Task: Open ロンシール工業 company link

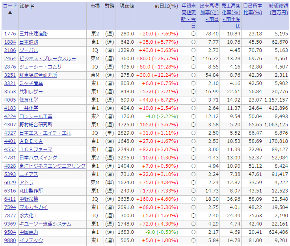Action: [36, 117]
